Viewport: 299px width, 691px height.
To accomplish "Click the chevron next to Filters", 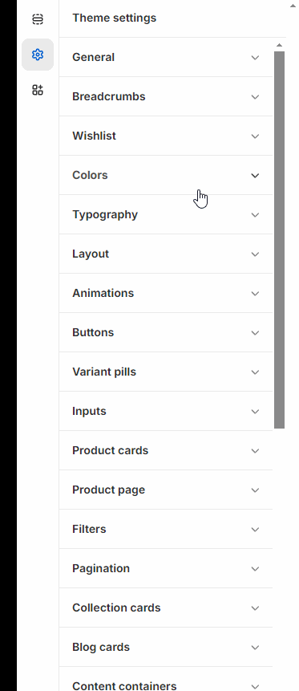I will [x=255, y=529].
